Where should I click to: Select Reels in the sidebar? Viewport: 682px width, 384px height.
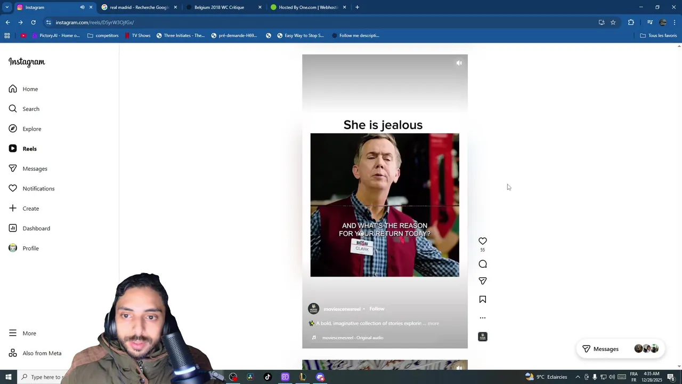[23, 149]
